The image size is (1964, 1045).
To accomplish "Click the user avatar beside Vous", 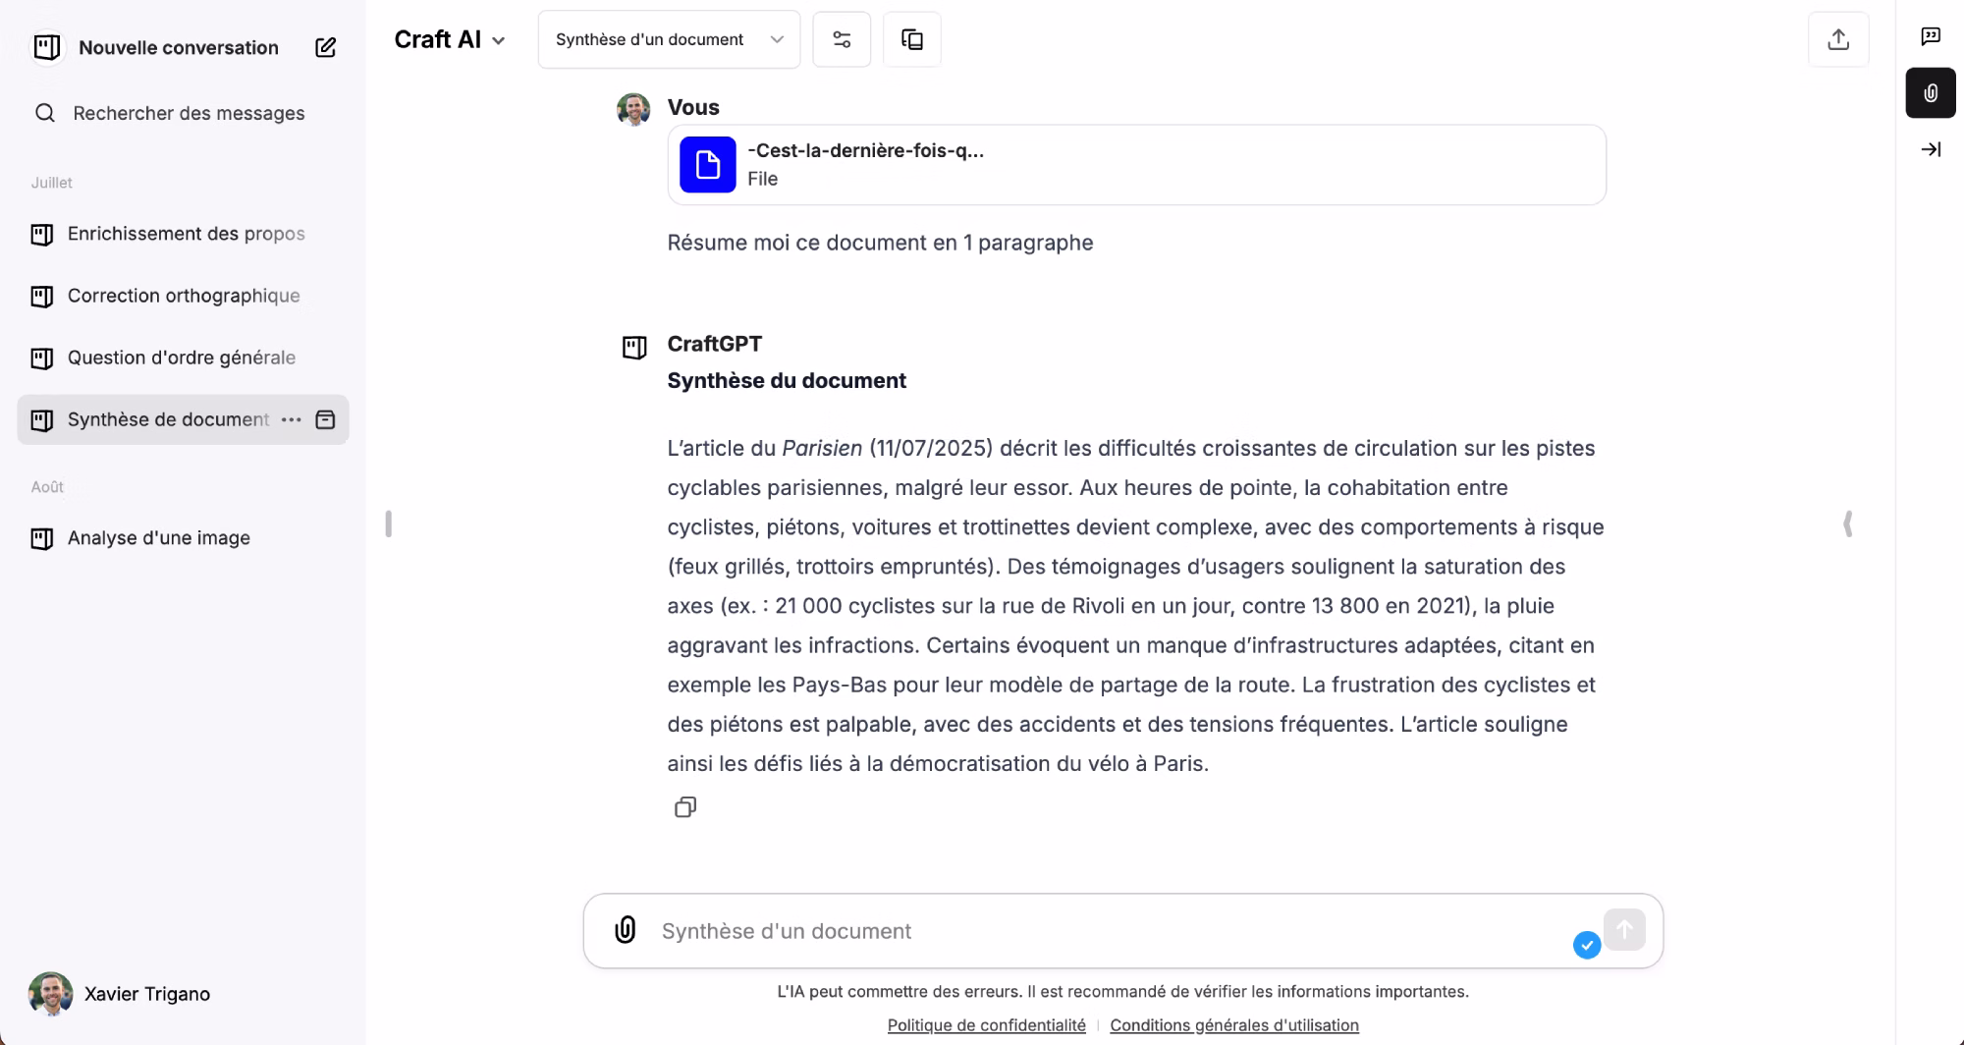I will 633,109.
